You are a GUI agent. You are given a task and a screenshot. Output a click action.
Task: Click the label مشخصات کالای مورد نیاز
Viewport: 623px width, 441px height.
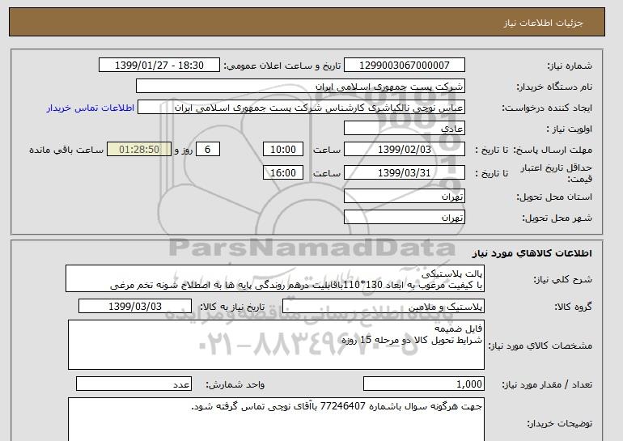click(540, 346)
